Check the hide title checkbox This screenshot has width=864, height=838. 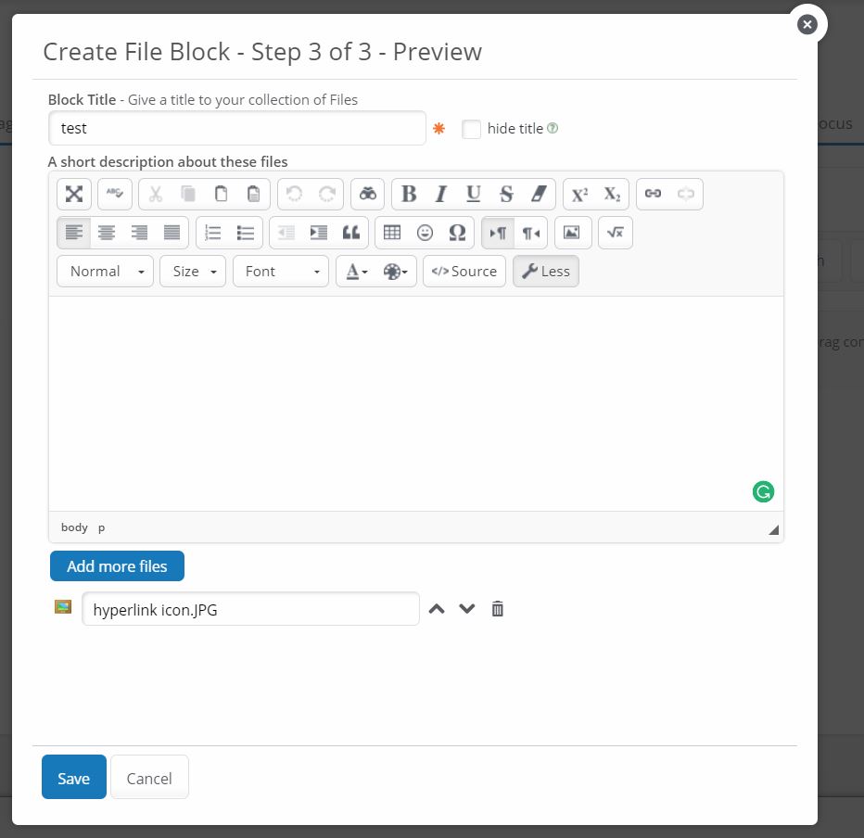click(471, 129)
